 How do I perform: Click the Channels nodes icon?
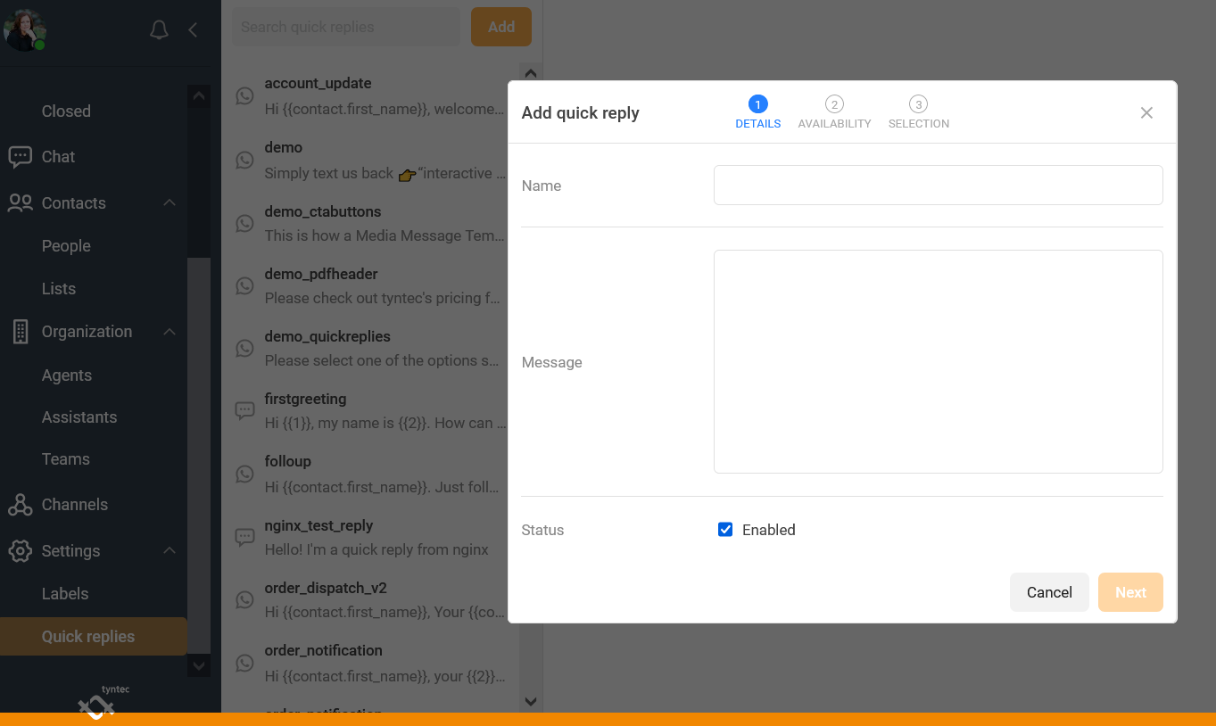tap(20, 505)
